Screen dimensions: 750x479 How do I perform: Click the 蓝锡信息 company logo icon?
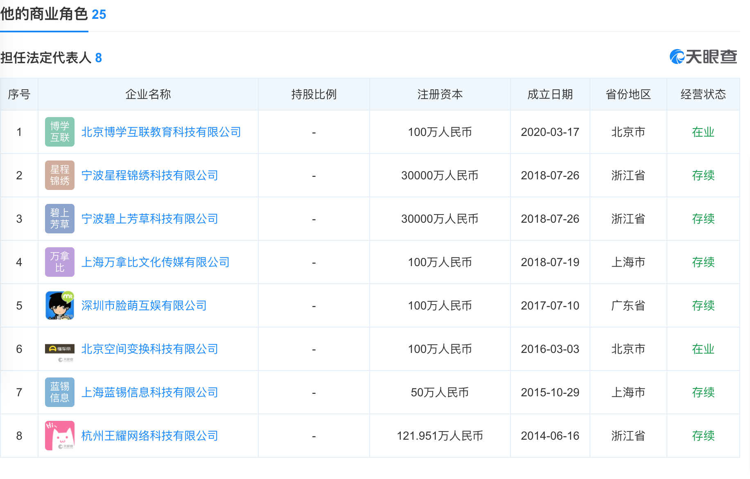(x=60, y=392)
